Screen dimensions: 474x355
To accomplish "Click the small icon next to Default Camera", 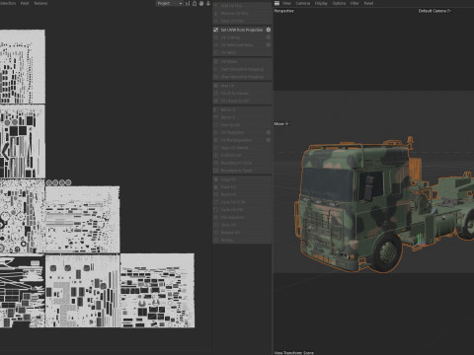I will tap(449, 11).
